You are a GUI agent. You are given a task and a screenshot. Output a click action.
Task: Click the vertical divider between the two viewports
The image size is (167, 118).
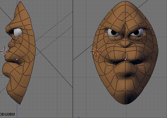73,59
